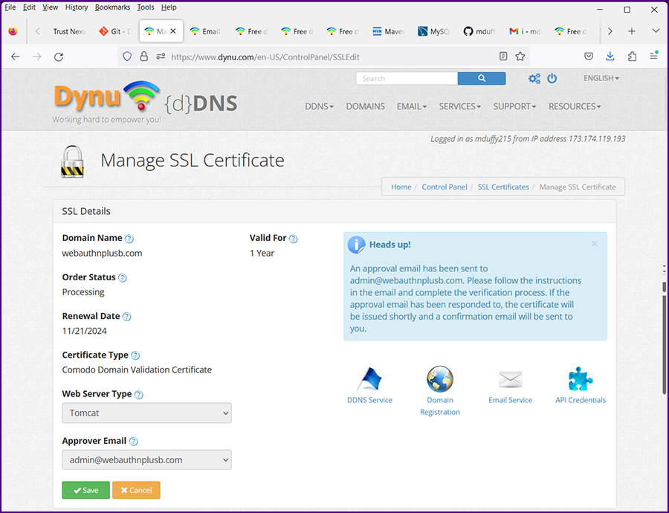Log out using the power icon

point(552,79)
